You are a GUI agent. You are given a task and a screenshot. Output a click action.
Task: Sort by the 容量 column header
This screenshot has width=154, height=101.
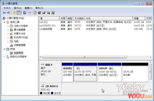pos(139,19)
